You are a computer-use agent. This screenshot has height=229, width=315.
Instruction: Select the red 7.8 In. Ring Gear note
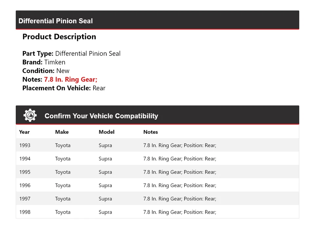[71, 79]
